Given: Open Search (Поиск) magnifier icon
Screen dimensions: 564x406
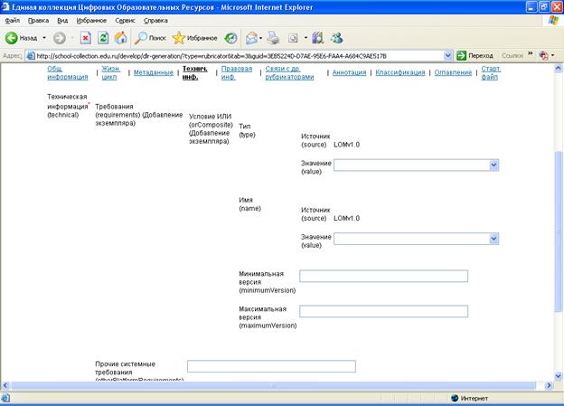Looking at the screenshot, I should point(141,38).
